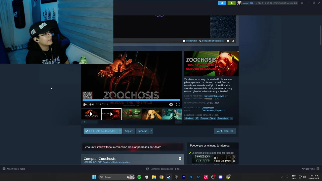Click the Mostrar chat button
The width and height of the screenshot is (322, 181).
click(x=190, y=41)
